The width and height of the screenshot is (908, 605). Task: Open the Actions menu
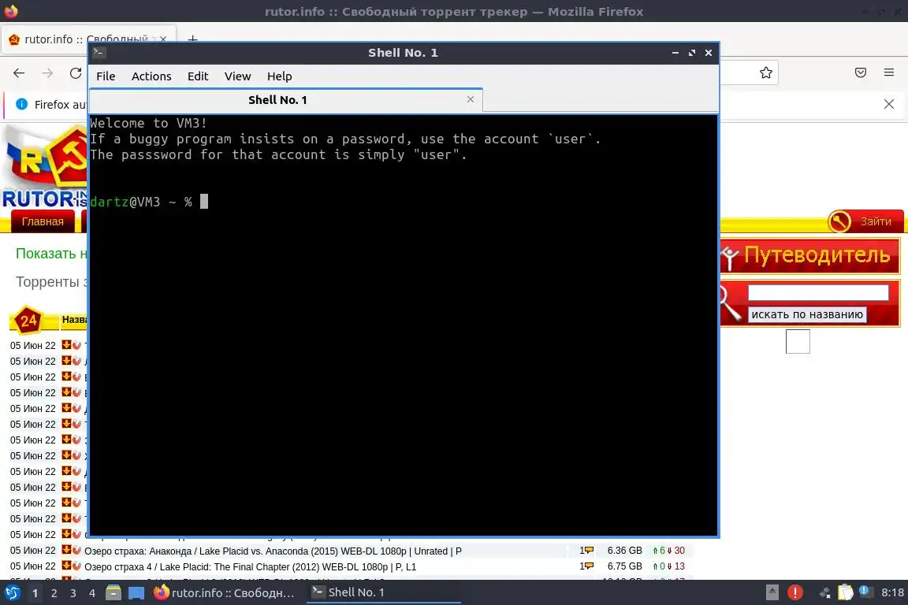151,76
